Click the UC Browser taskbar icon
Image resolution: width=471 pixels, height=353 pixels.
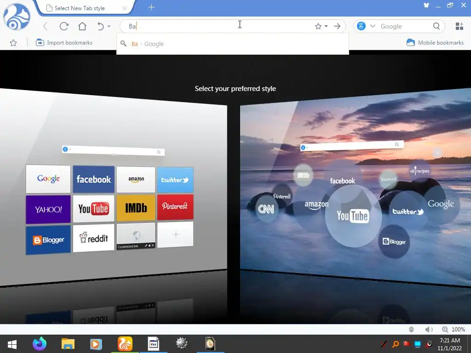coord(125,344)
